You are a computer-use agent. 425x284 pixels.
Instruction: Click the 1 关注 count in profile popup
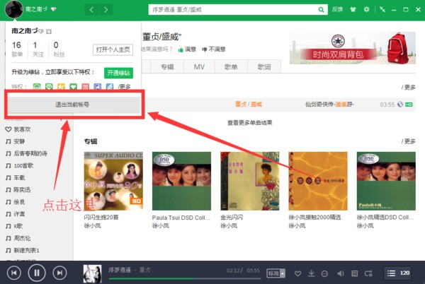[38, 49]
